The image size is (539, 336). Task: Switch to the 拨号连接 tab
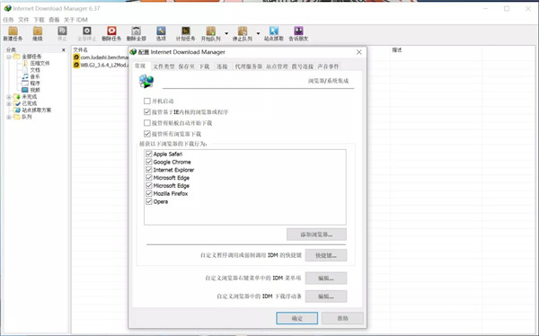[x=303, y=66]
